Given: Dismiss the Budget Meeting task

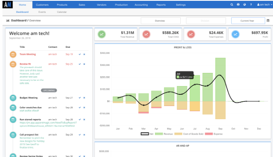Looking at the screenshot, I should [x=84, y=98].
